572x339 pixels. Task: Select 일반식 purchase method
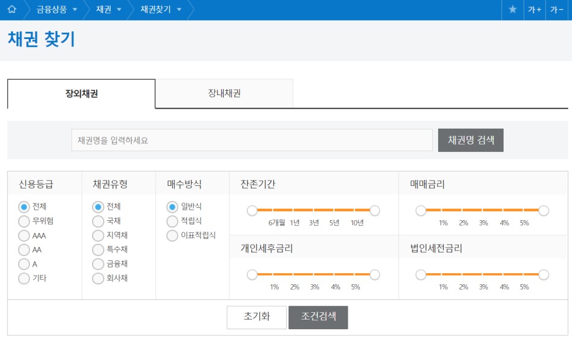[172, 207]
